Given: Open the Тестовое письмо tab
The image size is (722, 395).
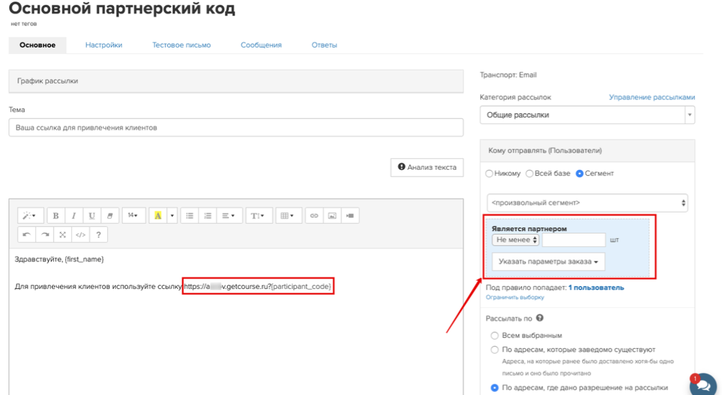Looking at the screenshot, I should pos(182,45).
